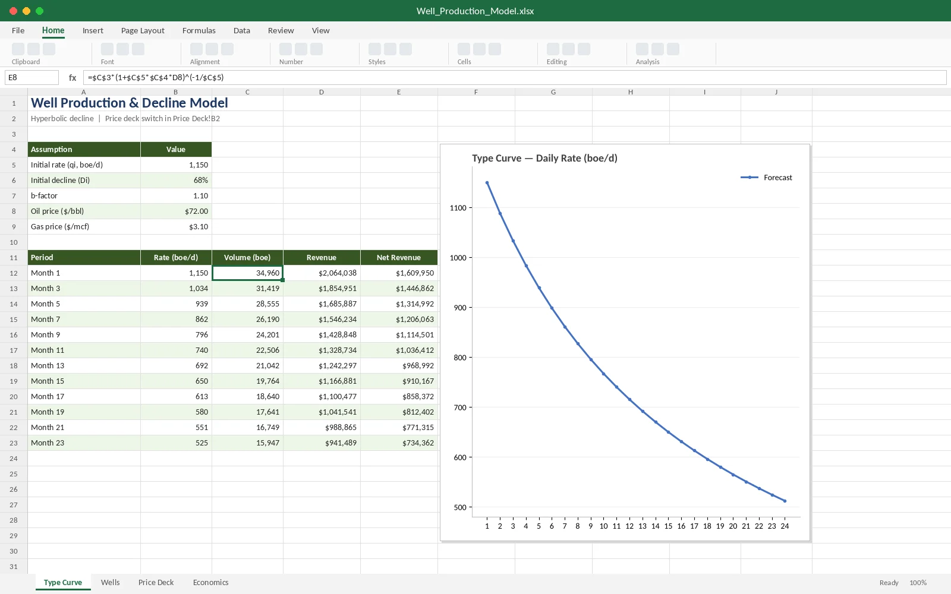Click the Name Box showing E8
This screenshot has height=594, width=951.
pos(32,77)
